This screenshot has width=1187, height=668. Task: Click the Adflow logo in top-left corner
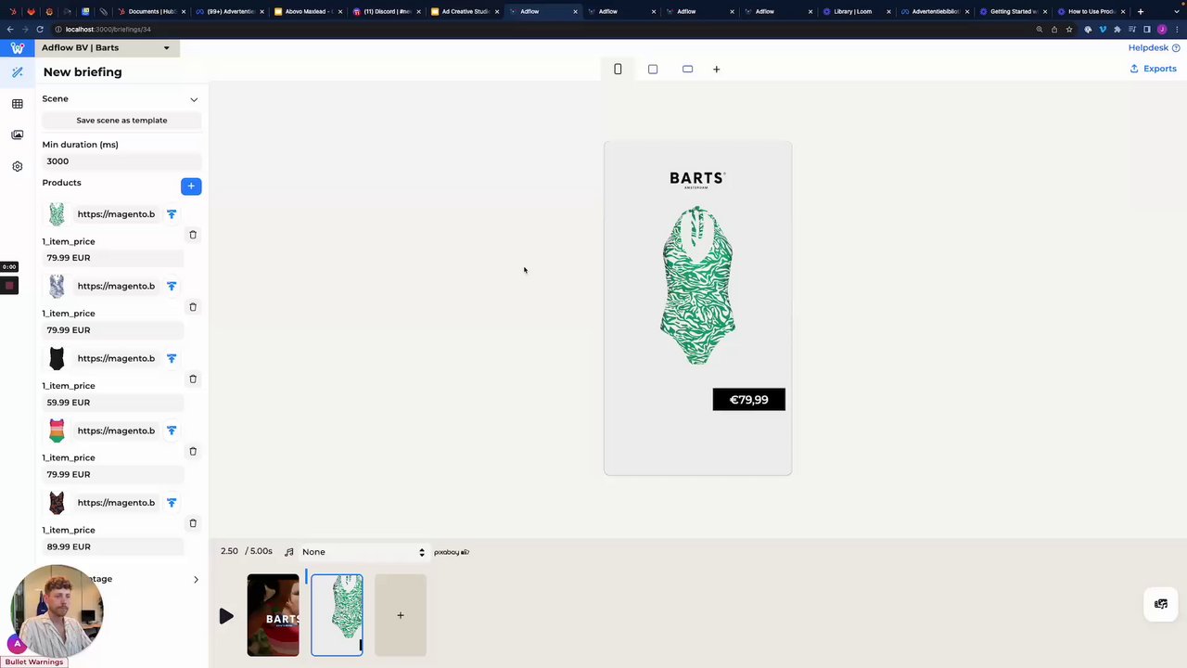click(17, 48)
